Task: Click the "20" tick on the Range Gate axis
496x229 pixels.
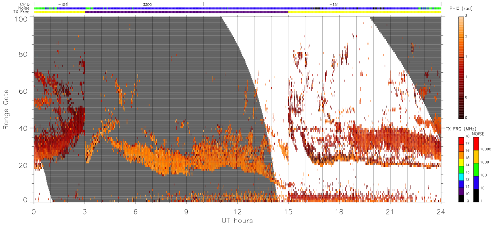Action: [23, 165]
